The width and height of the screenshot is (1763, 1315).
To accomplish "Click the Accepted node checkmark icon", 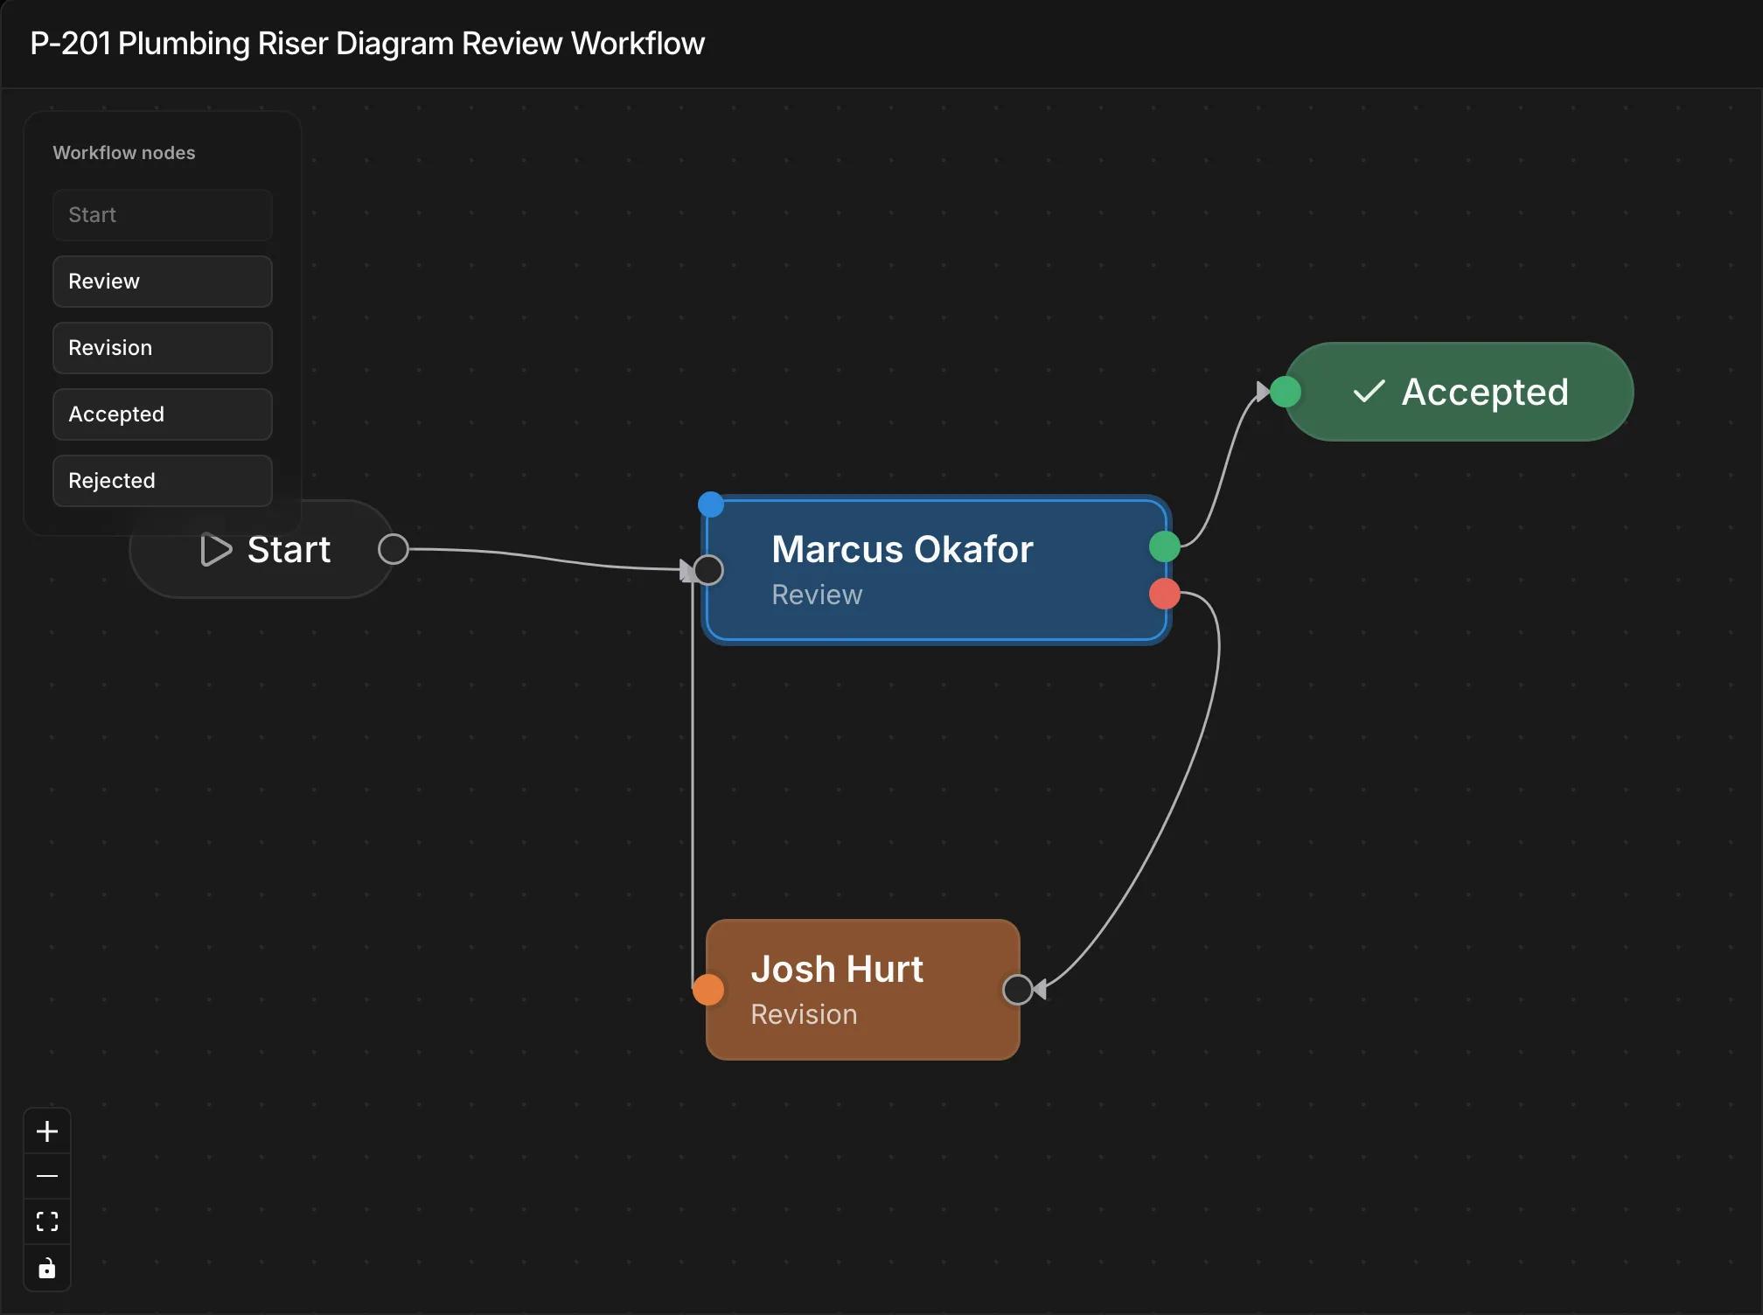I will [x=1369, y=392].
